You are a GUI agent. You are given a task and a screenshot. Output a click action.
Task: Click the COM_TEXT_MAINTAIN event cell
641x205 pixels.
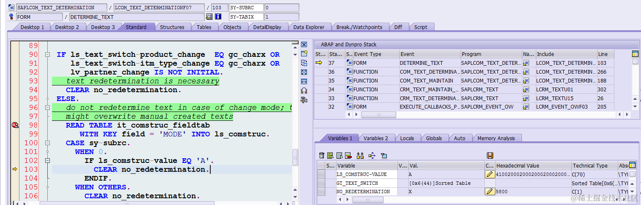pos(430,80)
